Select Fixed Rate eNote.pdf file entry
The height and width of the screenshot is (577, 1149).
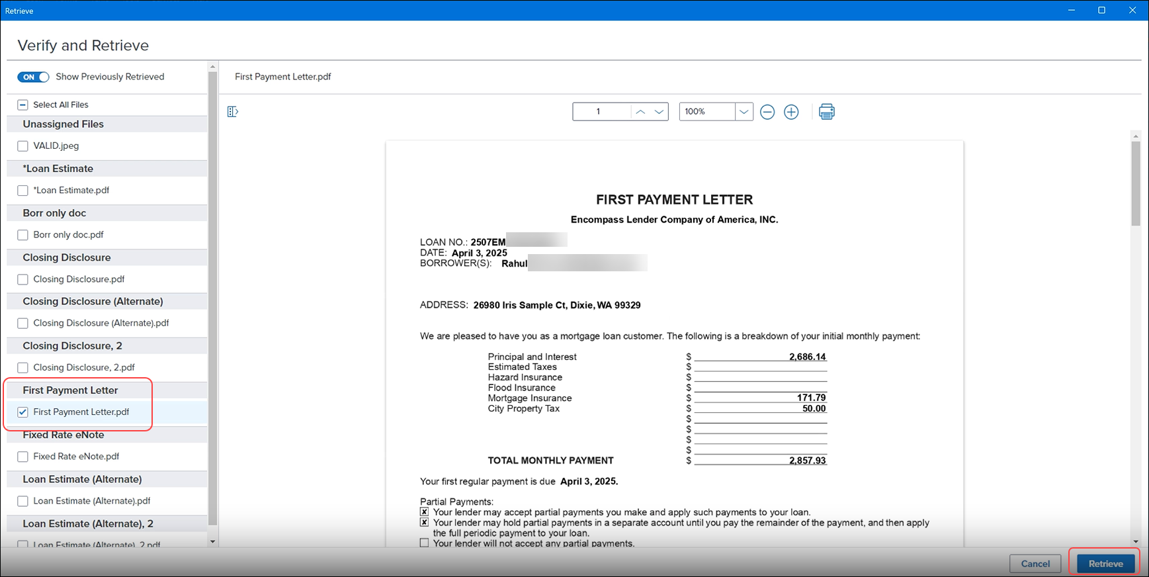point(76,457)
